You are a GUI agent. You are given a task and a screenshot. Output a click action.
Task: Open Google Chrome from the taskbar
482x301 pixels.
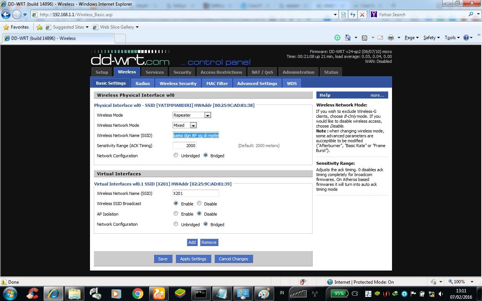pos(137,293)
